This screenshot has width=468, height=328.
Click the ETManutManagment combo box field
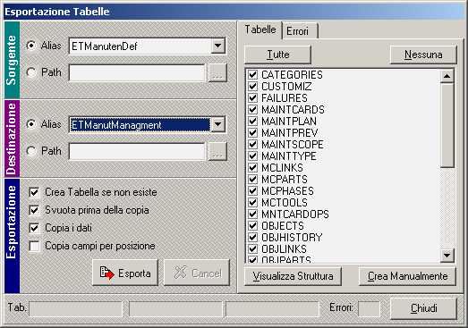coord(140,124)
